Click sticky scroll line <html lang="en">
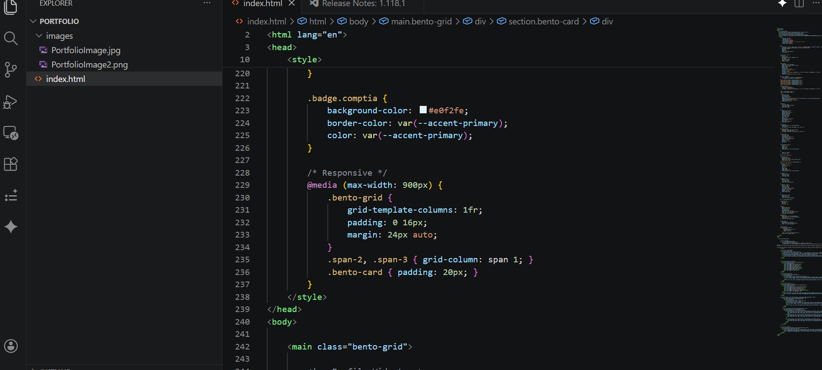822x370 pixels. click(x=307, y=35)
